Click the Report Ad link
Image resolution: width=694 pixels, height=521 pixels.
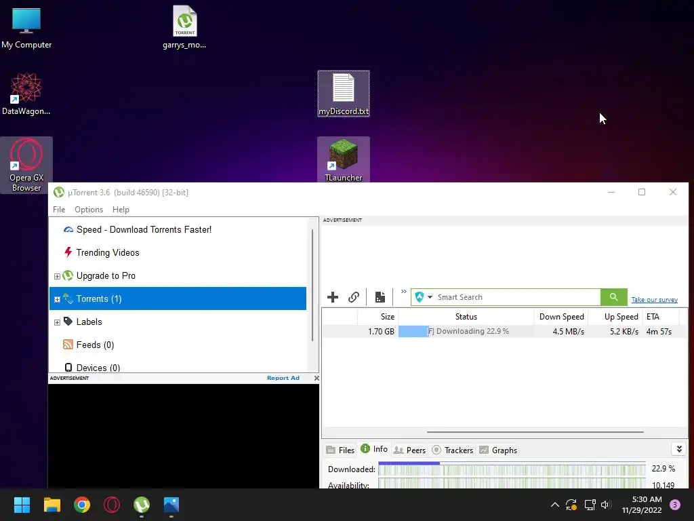283,378
